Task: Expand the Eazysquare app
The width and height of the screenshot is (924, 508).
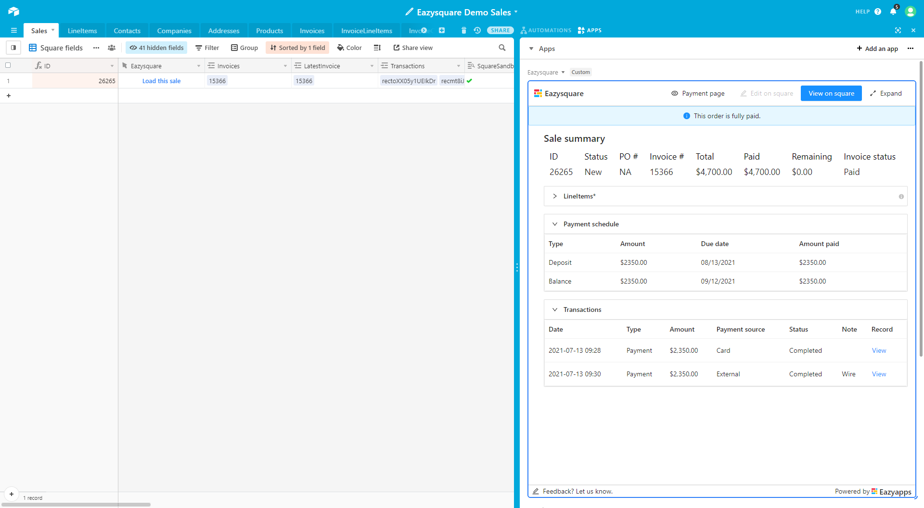Action: pyautogui.click(x=886, y=93)
